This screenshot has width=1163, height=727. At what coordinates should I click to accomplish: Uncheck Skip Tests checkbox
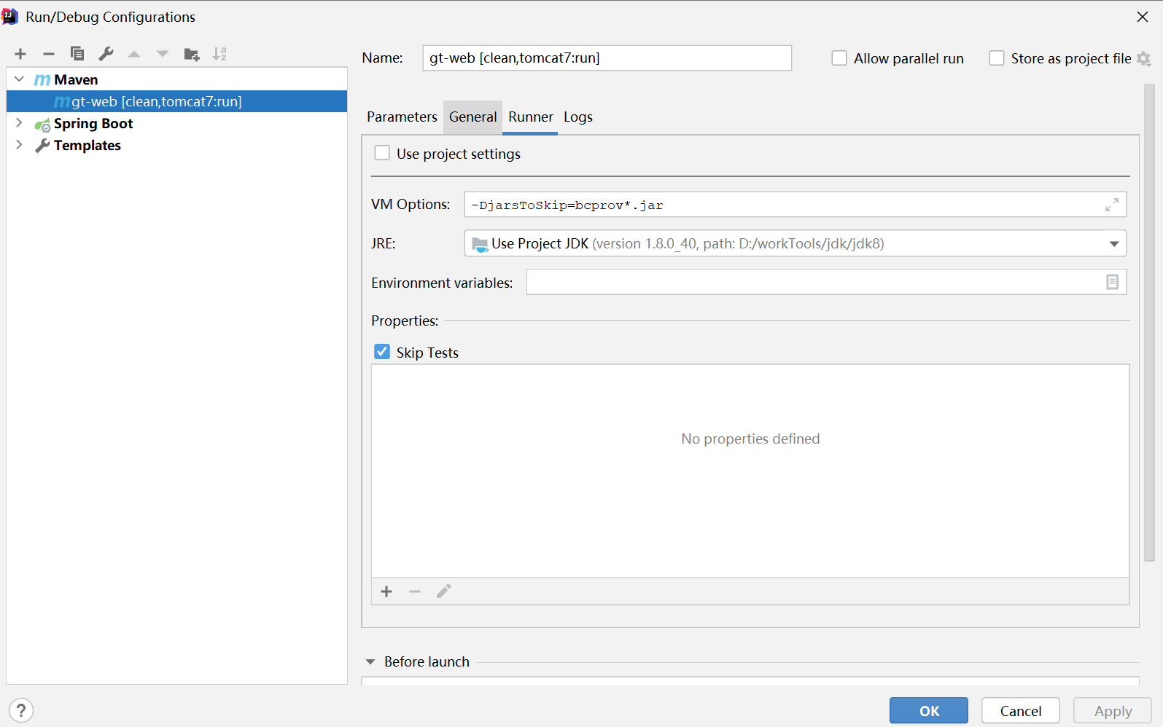(382, 352)
